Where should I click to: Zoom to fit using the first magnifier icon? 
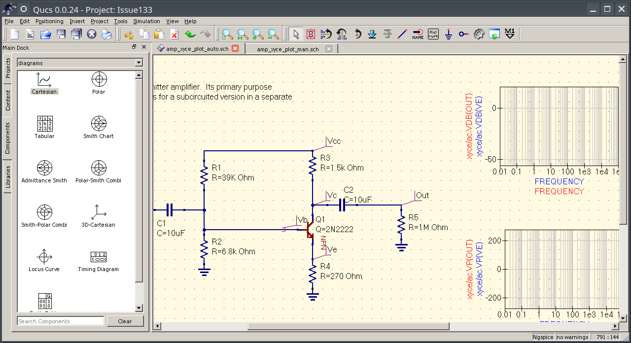click(x=225, y=34)
